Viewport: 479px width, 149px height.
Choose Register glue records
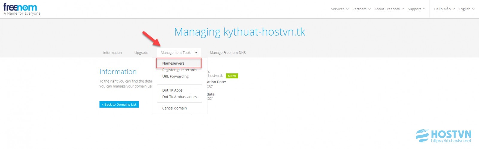(180, 70)
